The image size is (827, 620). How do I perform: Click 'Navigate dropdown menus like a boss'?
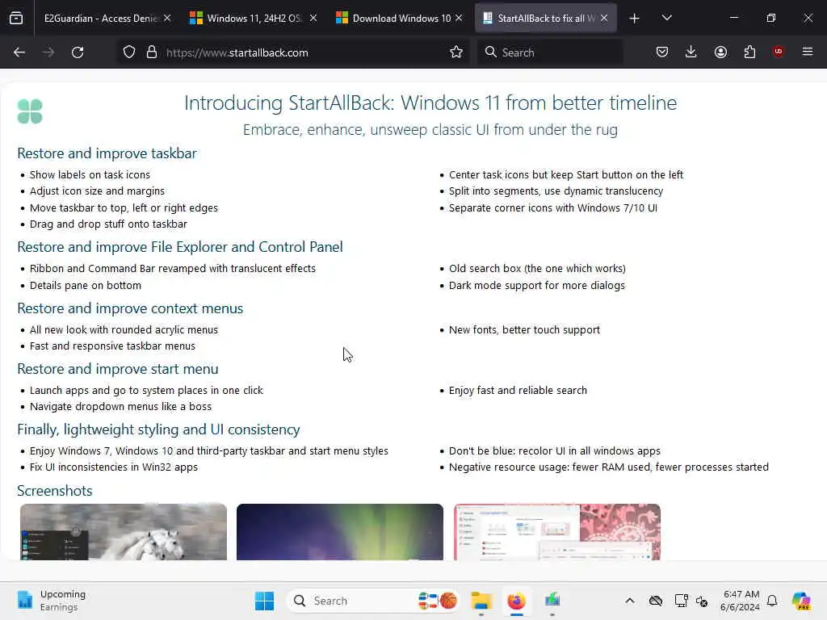coord(120,407)
